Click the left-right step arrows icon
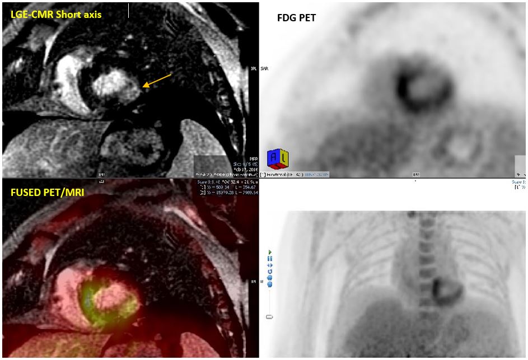 pos(270,265)
